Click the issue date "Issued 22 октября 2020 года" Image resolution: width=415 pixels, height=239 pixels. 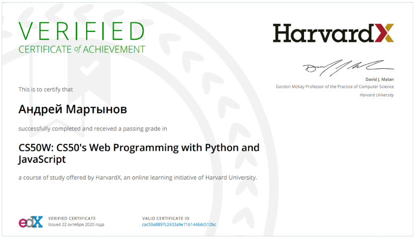click(x=76, y=225)
